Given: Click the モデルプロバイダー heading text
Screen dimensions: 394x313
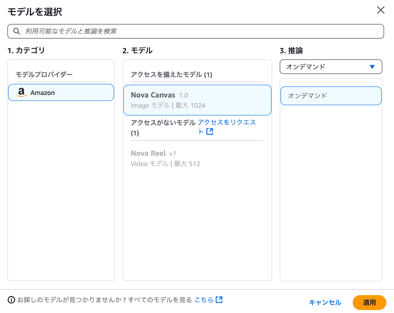Looking at the screenshot, I should [44, 75].
